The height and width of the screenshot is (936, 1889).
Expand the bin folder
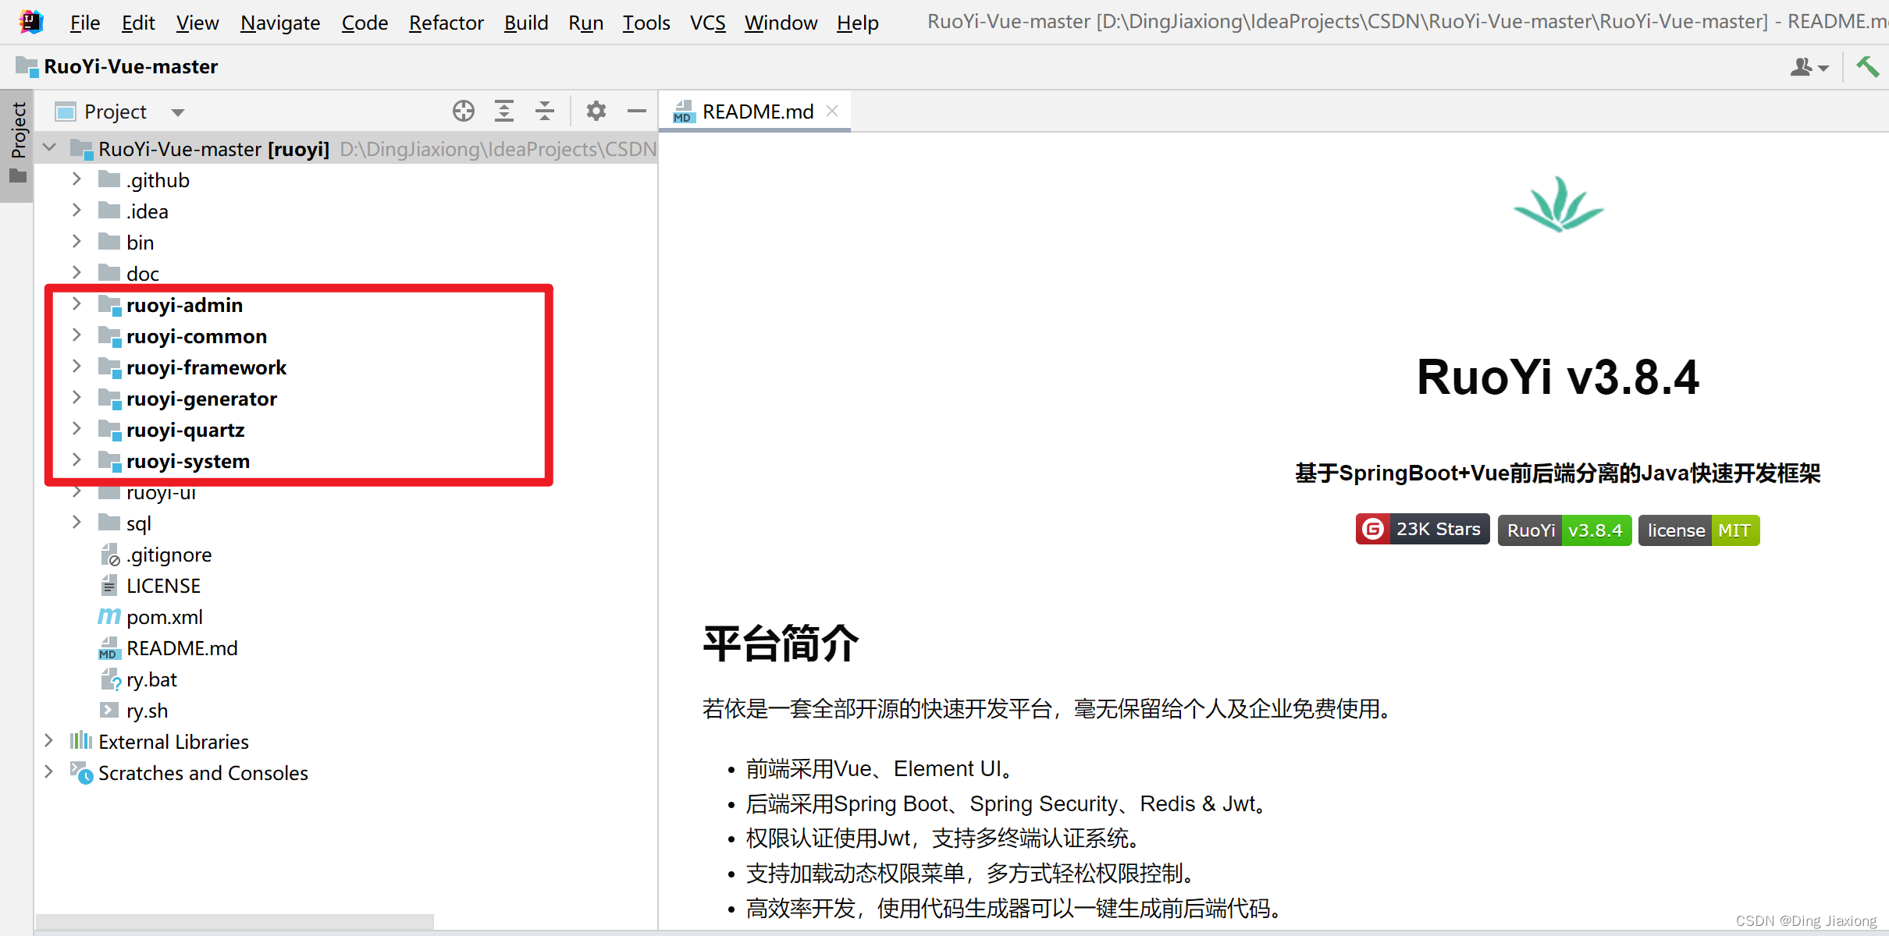76,242
